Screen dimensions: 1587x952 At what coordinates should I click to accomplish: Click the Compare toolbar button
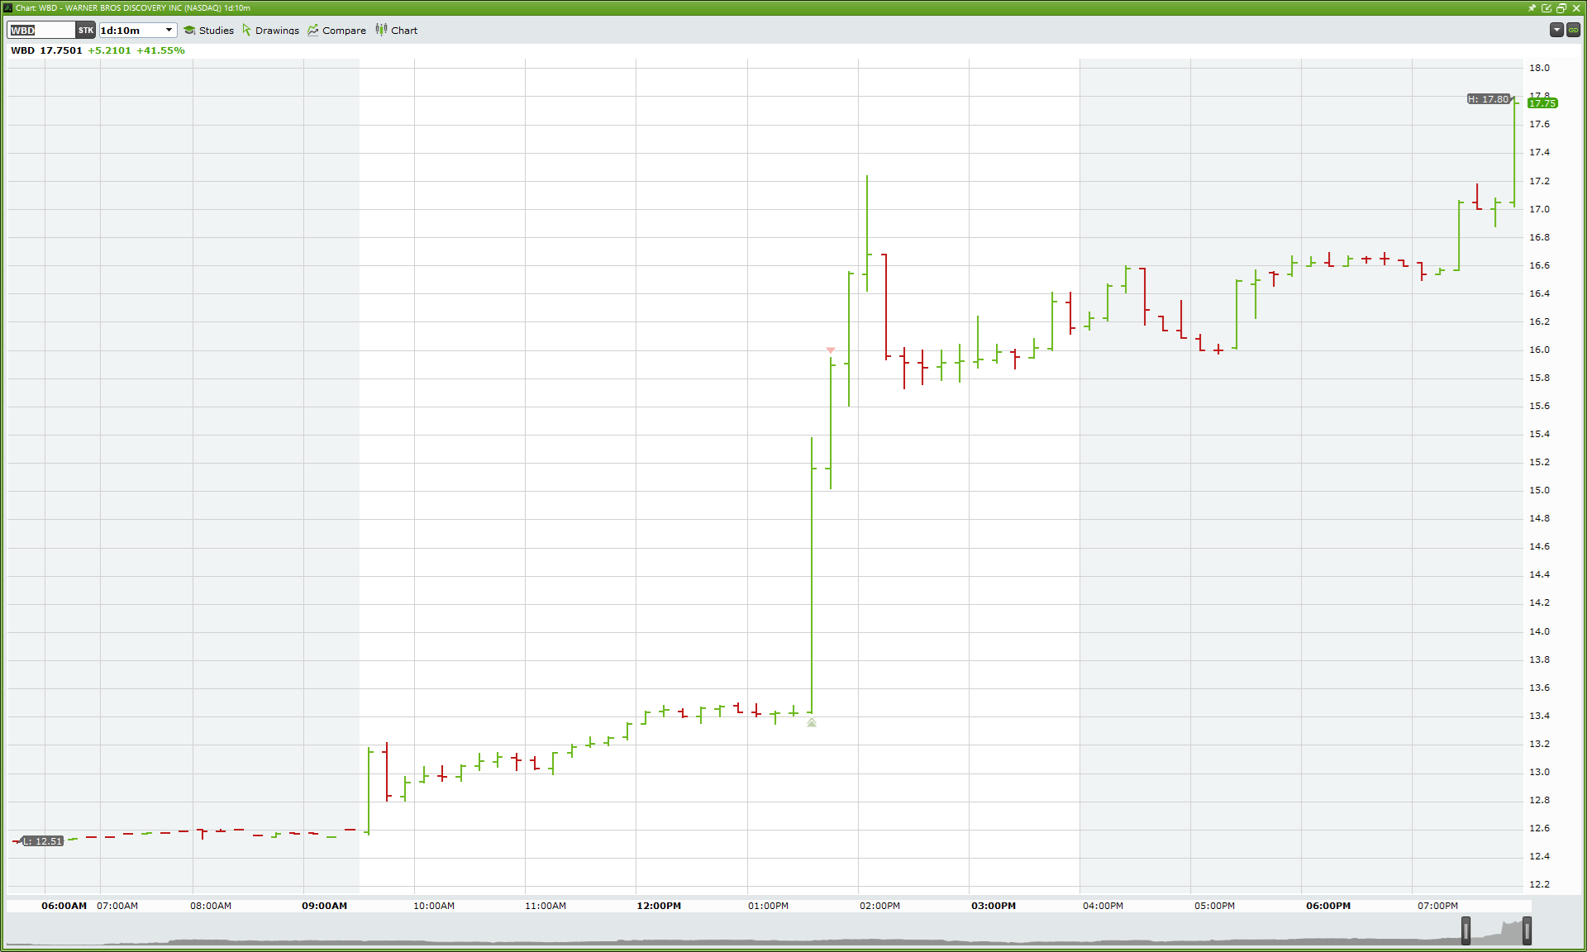coord(344,31)
